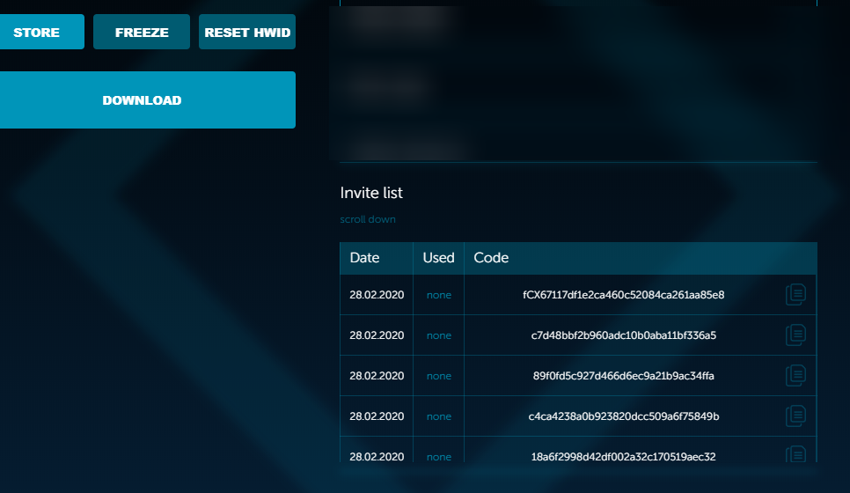Click the Code column header

[491, 258]
